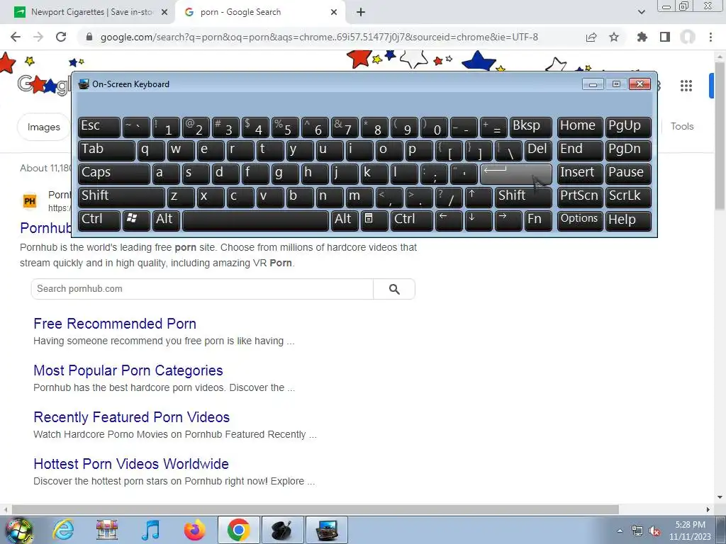Open Firefox from the taskbar
The height and width of the screenshot is (544, 726).
[x=194, y=530]
